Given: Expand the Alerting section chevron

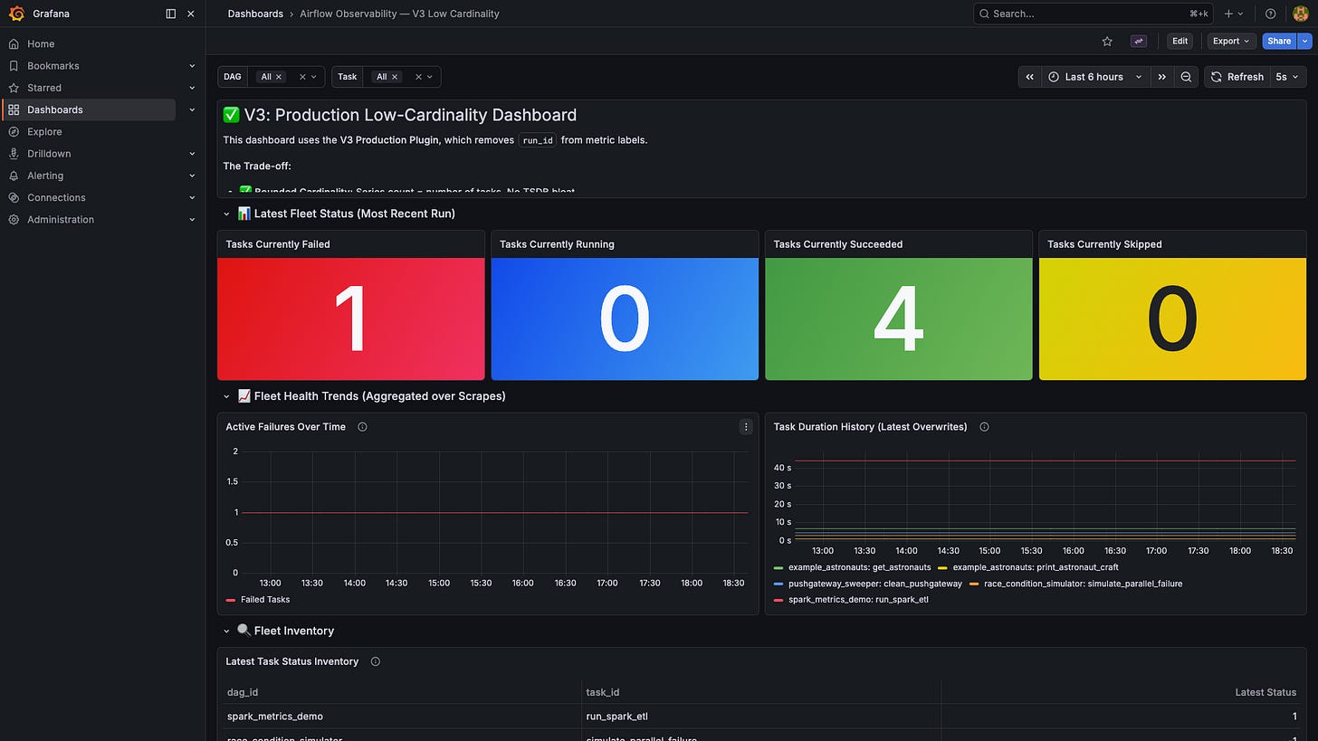Looking at the screenshot, I should point(192,176).
